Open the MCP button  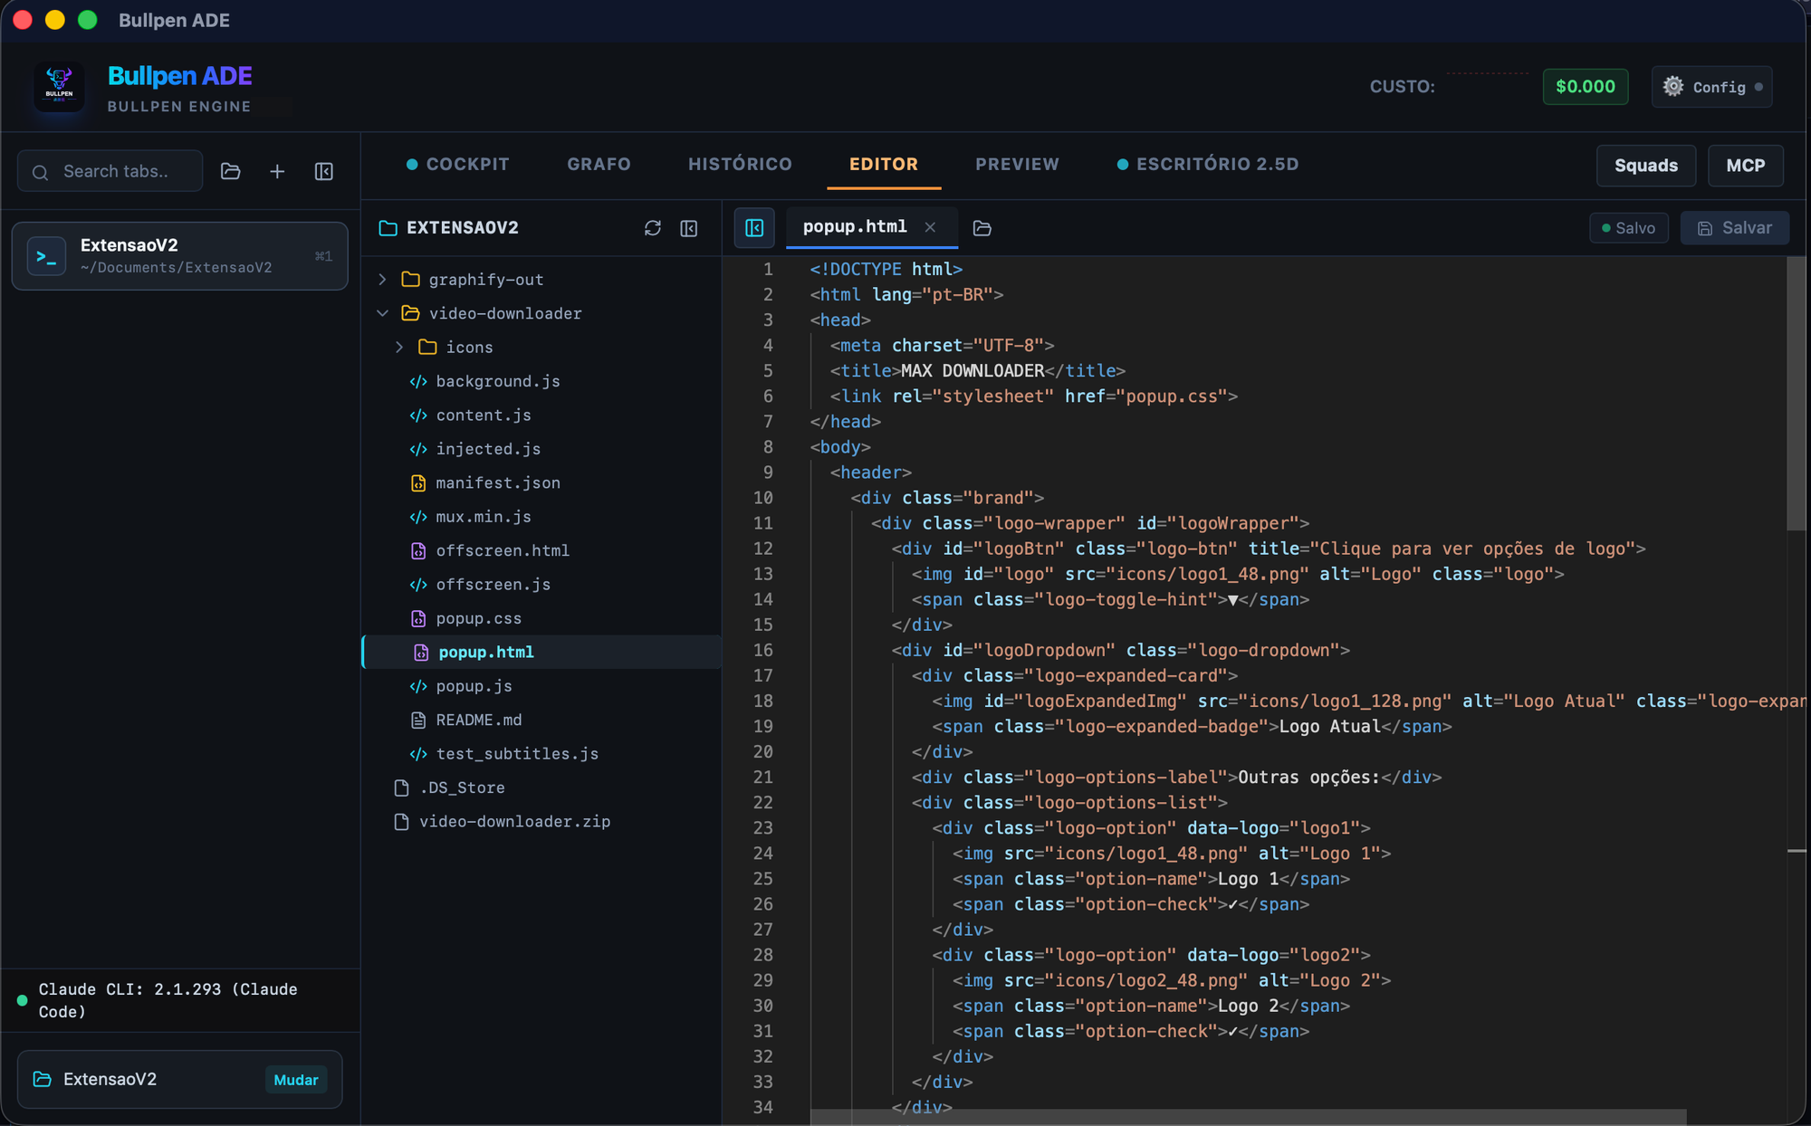point(1745,166)
